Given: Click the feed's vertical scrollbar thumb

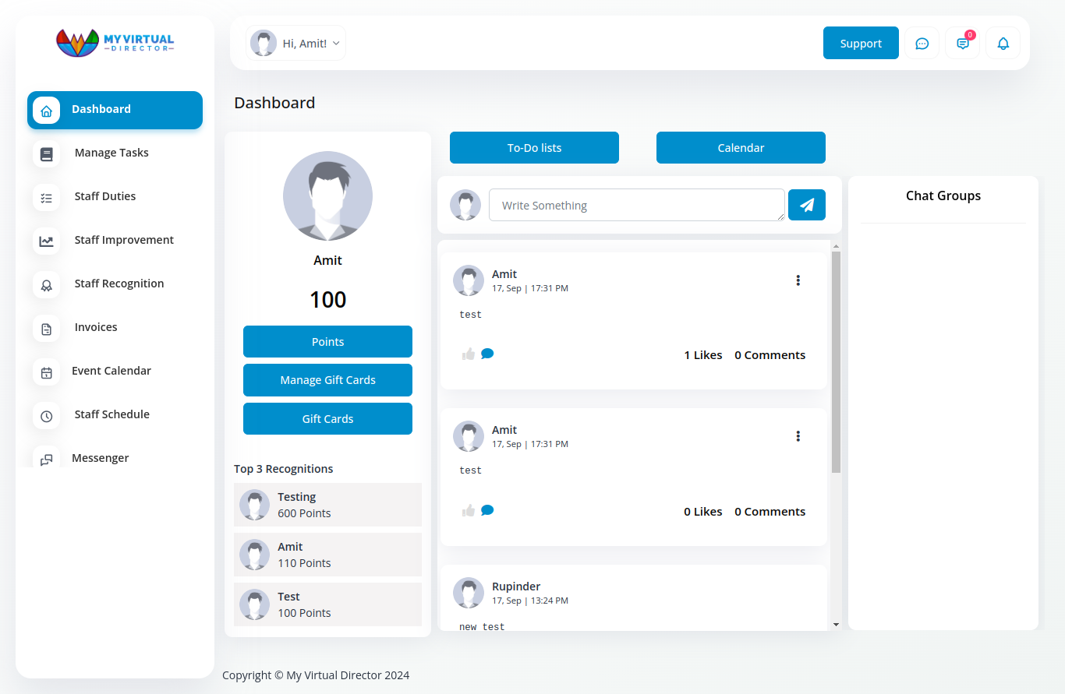Looking at the screenshot, I should coord(836,361).
